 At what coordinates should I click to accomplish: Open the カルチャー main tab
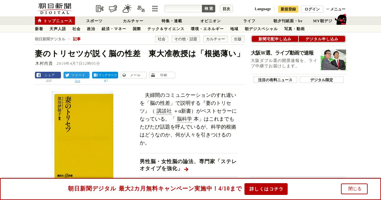point(133,21)
